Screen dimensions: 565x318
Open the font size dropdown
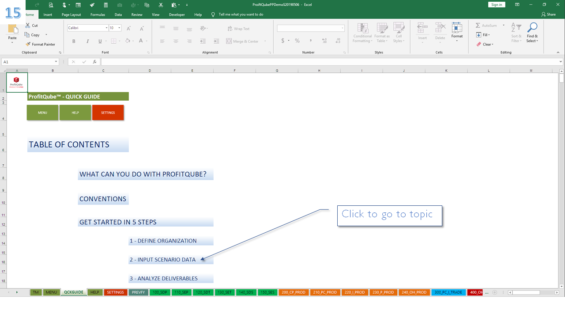[119, 28]
